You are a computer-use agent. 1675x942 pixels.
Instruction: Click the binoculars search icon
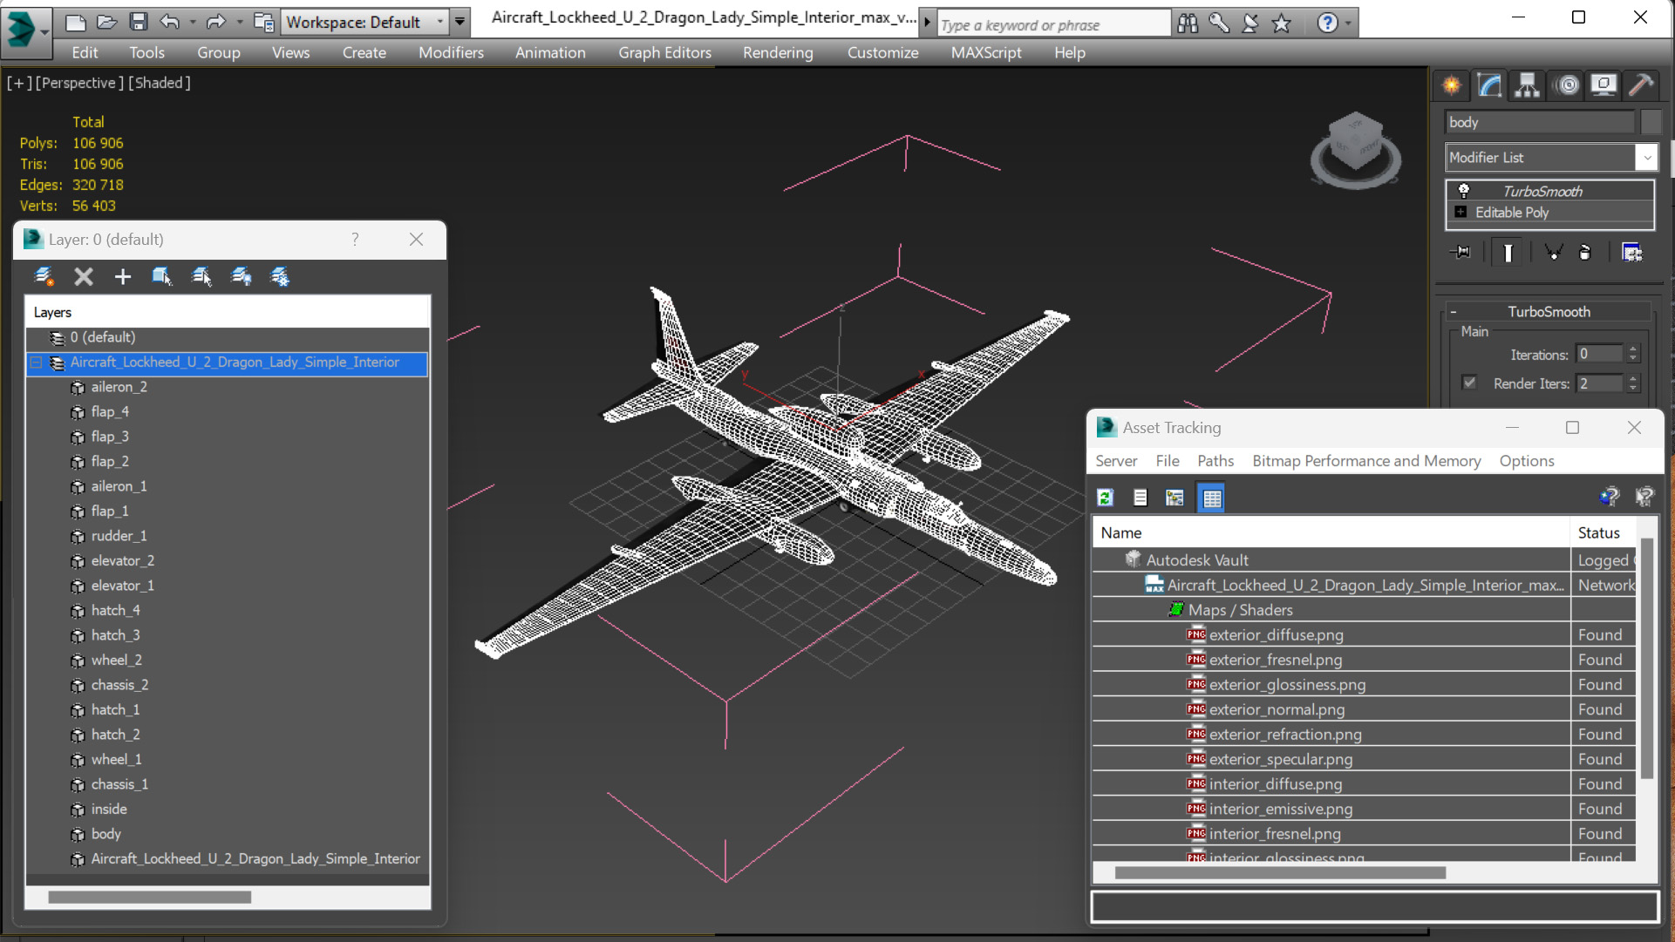pos(1188,24)
